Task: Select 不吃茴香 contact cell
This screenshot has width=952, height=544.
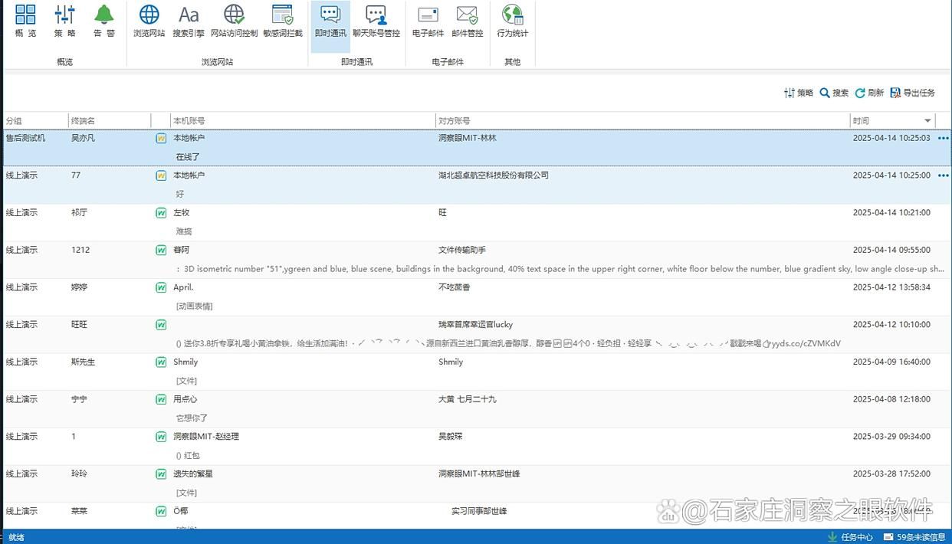Action: tap(455, 287)
